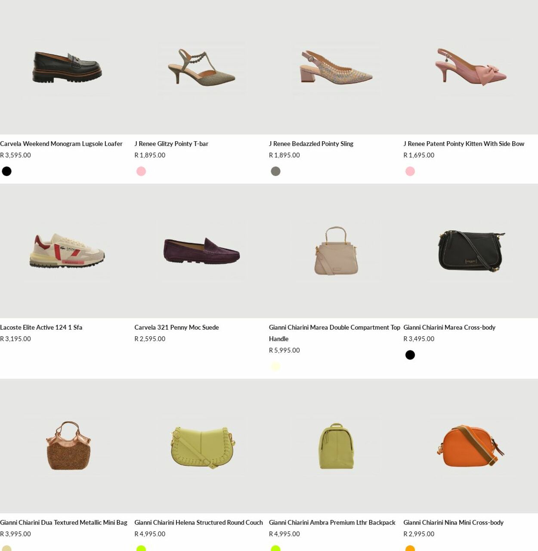The width and height of the screenshot is (538, 551).
Task: Open the Lacoste Elite Active sneaker image
Action: point(67,251)
